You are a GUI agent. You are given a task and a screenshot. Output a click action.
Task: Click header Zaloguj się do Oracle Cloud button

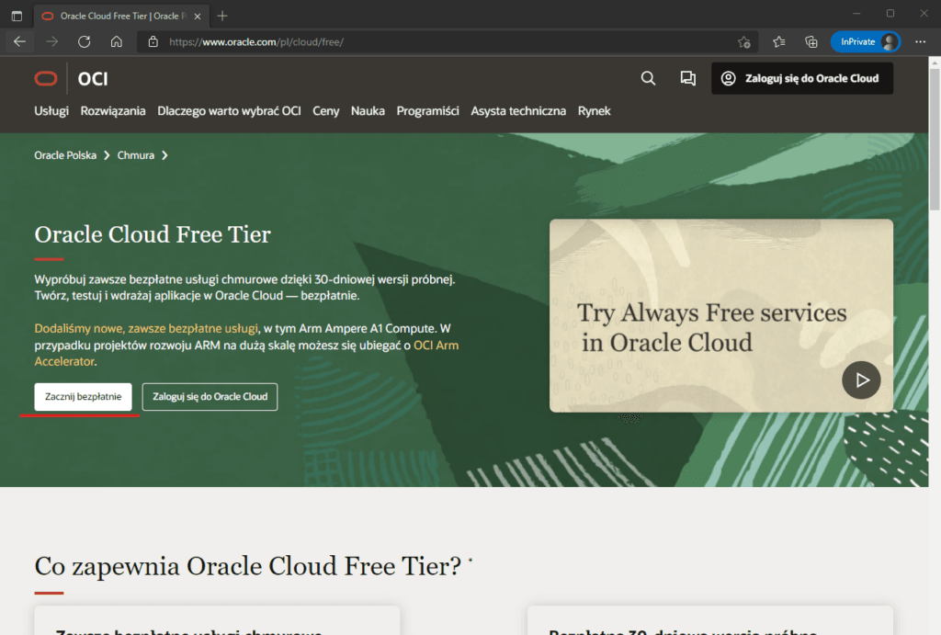tap(802, 79)
